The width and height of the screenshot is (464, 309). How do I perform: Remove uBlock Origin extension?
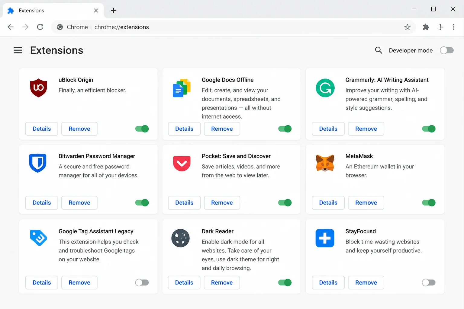click(79, 129)
